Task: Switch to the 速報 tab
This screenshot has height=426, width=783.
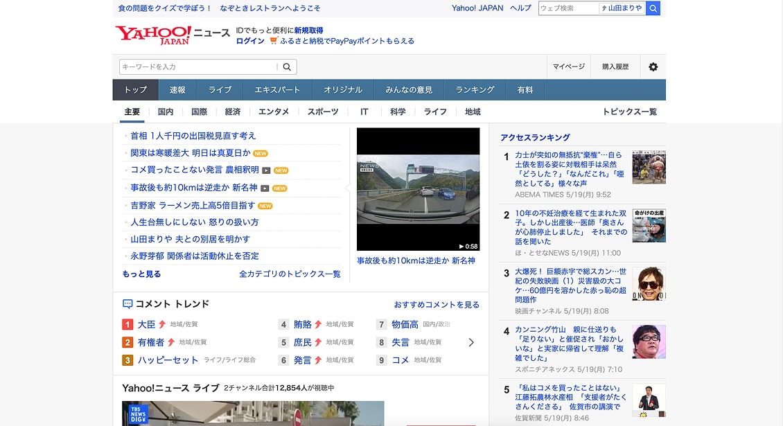Action: tap(177, 90)
